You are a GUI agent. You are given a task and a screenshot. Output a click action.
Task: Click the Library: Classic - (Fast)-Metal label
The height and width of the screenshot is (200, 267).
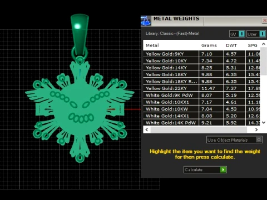click(x=172, y=33)
